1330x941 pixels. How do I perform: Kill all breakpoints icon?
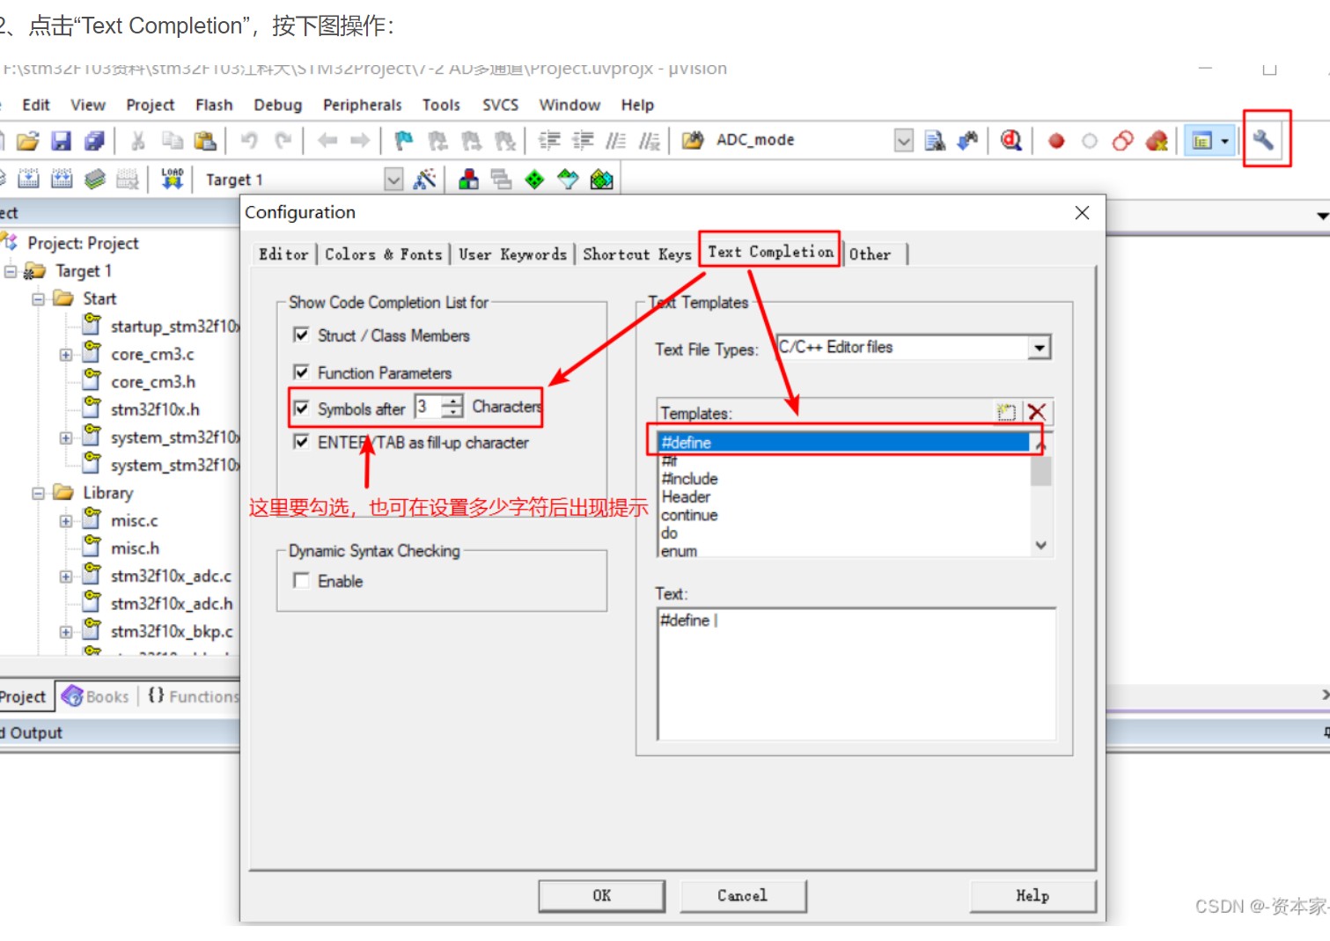pos(1157,141)
